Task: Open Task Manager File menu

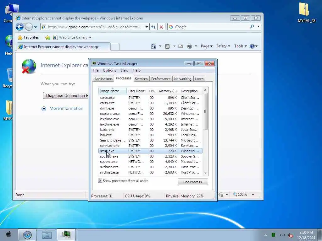Action: click(96, 70)
